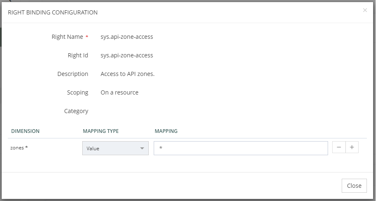Click the DIMENSION column header
Screen dimensions: 376x201
pyautogui.click(x=25, y=131)
